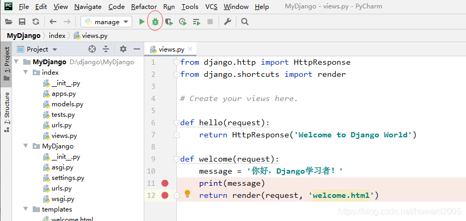
Task: Collapse the index folder node
Action: click(26, 73)
